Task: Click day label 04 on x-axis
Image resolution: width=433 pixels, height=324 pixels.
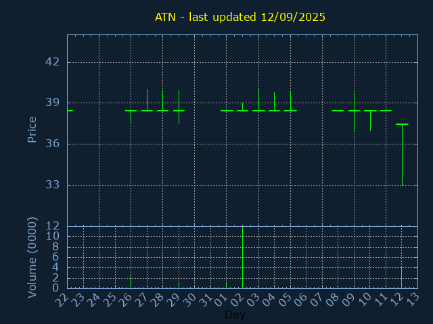Action: pos(269,300)
